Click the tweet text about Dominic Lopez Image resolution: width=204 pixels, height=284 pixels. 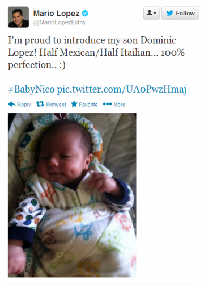[96, 52]
